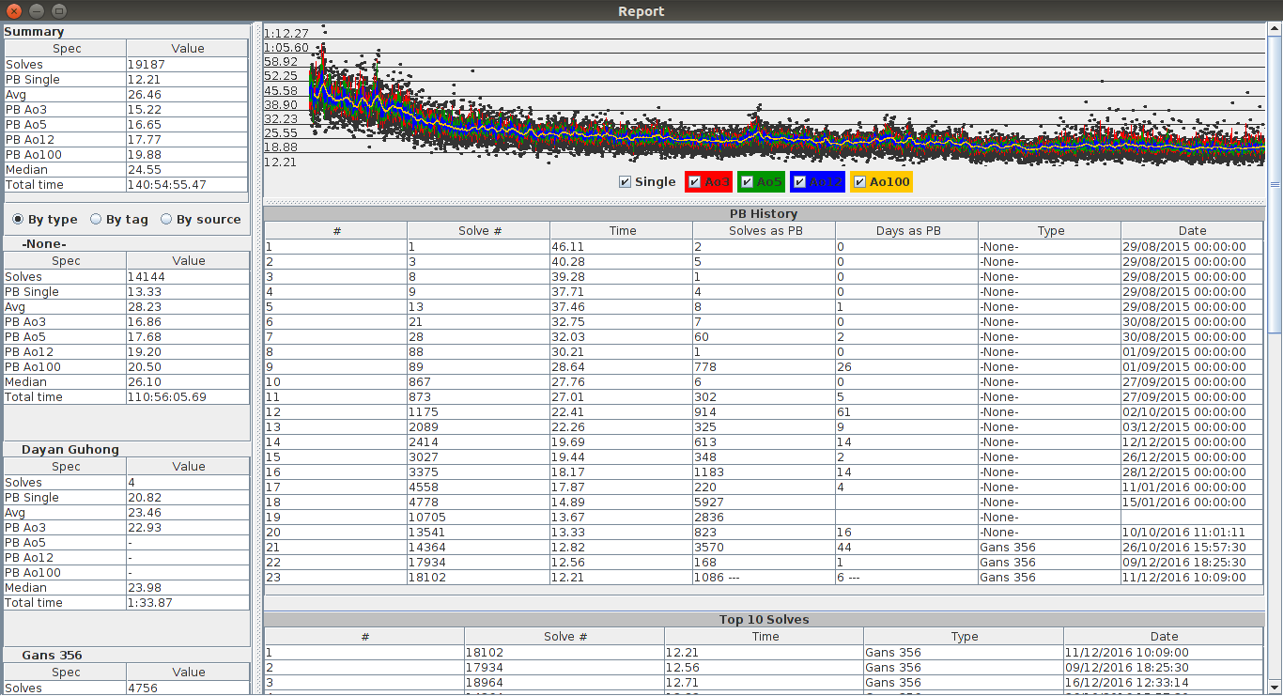The width and height of the screenshot is (1283, 696).
Task: Toggle the Single series checkbox
Action: [x=647, y=182]
